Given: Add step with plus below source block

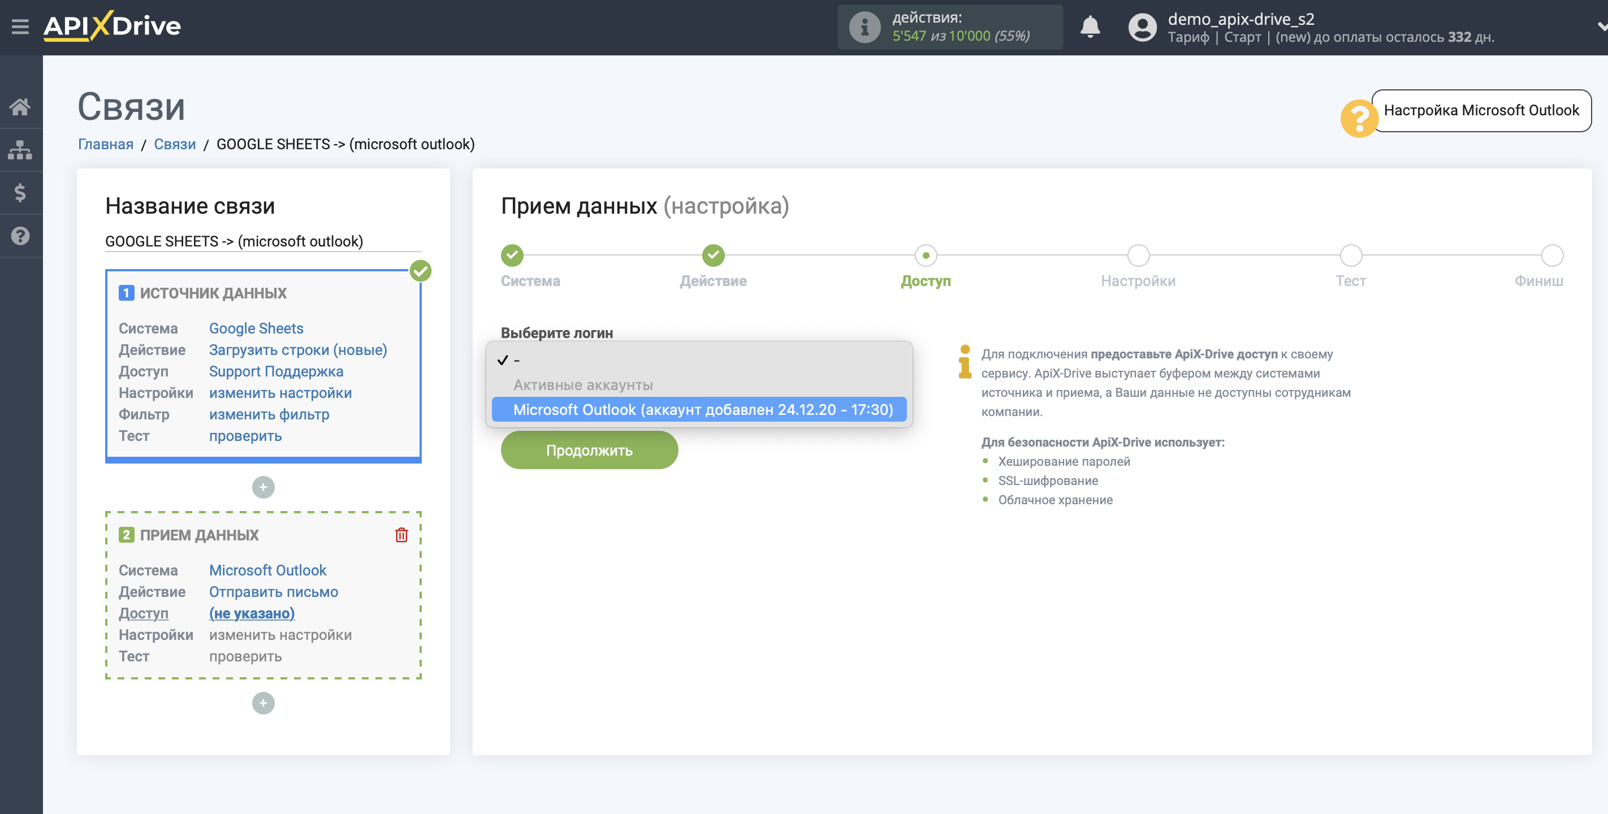Looking at the screenshot, I should coord(263,487).
